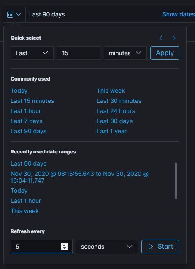
Task: Click the Last 90 days time range display
Action: coord(47,15)
